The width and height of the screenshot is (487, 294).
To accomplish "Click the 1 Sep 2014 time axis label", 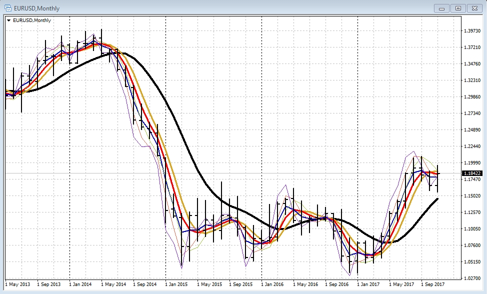I will 145,284.
